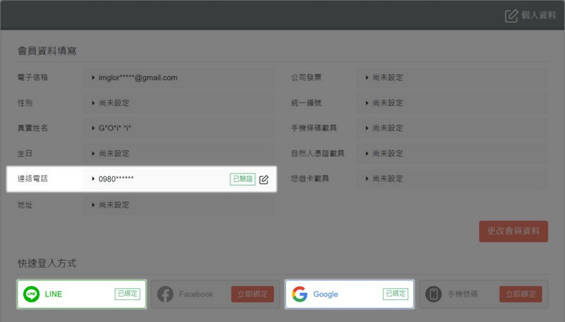Select the 生日 birthday field
The height and width of the screenshot is (322, 565).
[x=178, y=153]
